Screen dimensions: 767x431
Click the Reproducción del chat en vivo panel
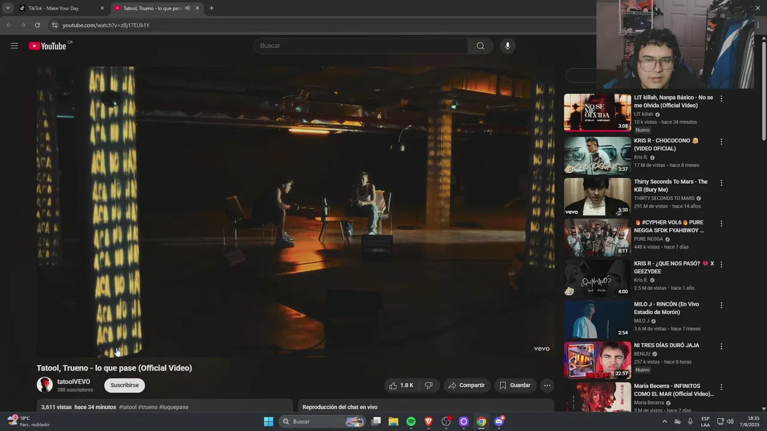427,407
